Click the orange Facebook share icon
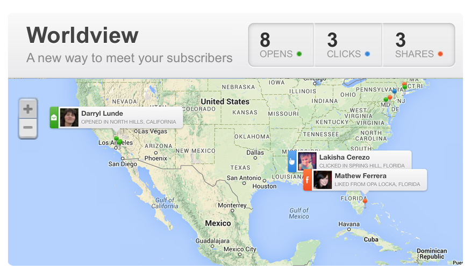Screen dimensions: 471x276 click(x=308, y=180)
